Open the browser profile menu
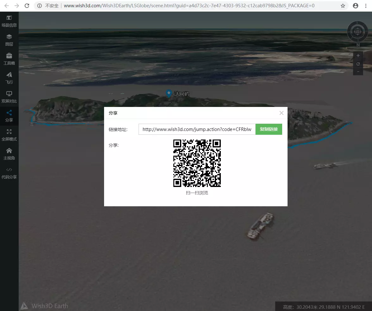Image resolution: width=372 pixels, height=311 pixels. click(x=356, y=6)
